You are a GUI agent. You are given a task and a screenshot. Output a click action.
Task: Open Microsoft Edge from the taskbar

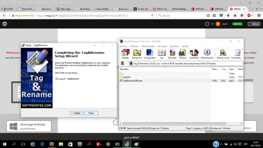point(42,144)
